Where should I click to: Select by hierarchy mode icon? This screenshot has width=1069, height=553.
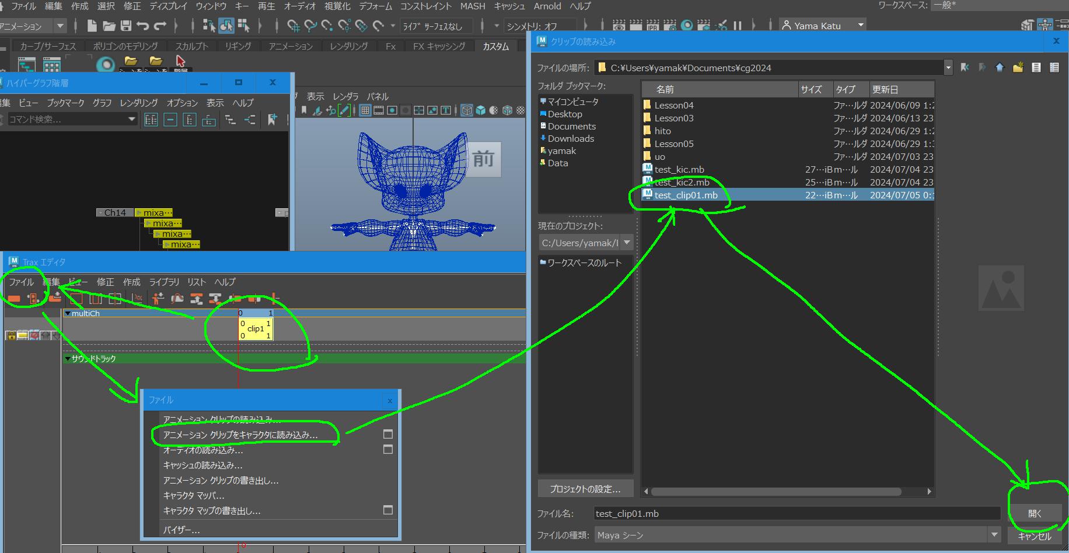pos(209,26)
